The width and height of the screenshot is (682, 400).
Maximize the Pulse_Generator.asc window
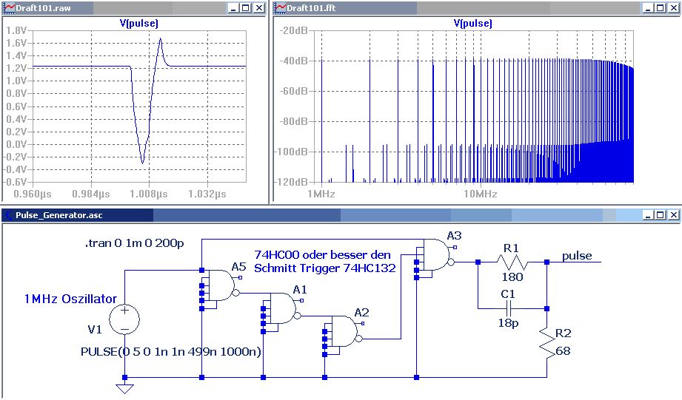661,215
